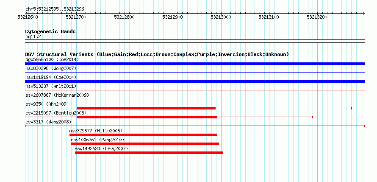Image resolution: width=377 pixels, height=182 pixels.
Task: Click the nsv329677 (Mills2006) label
Action: pos(96,131)
